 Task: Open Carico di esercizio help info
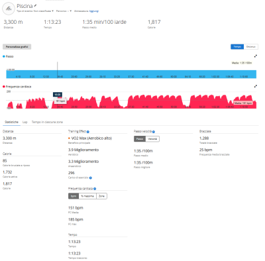tap(91, 178)
